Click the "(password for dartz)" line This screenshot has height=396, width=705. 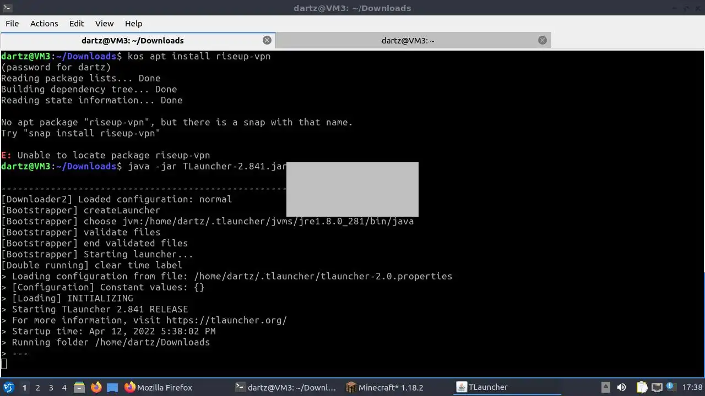56,67
